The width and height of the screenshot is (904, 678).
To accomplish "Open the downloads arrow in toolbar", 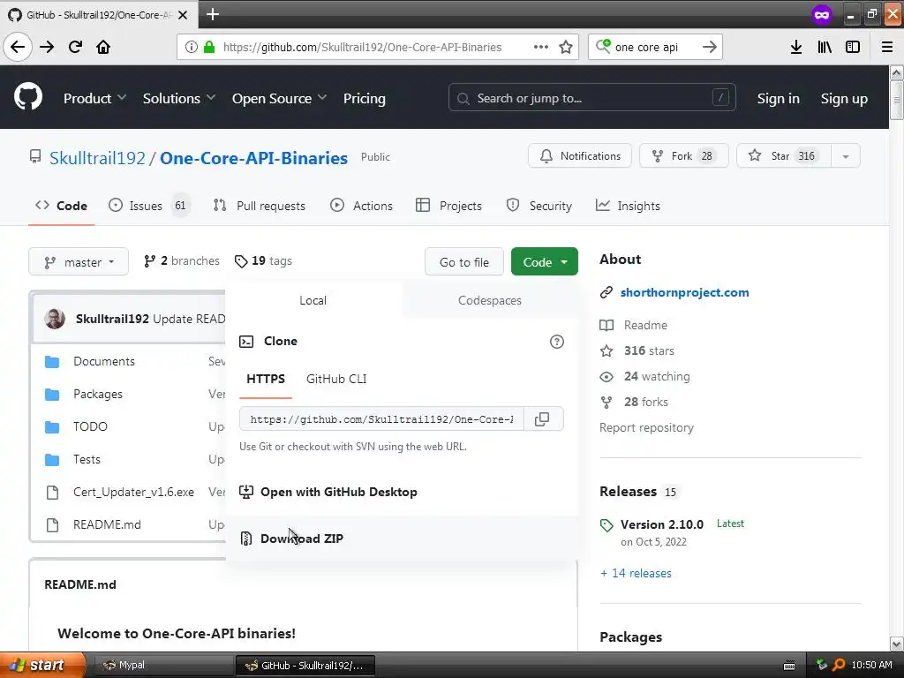I will pyautogui.click(x=795, y=47).
